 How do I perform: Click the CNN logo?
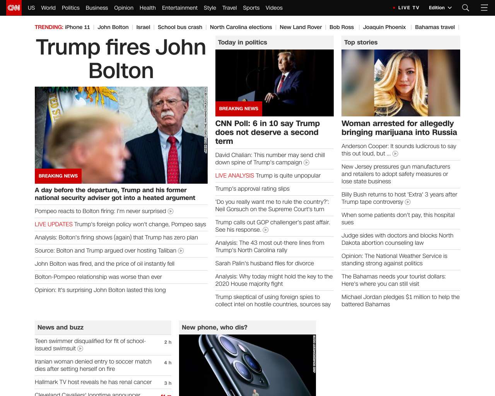point(14,8)
